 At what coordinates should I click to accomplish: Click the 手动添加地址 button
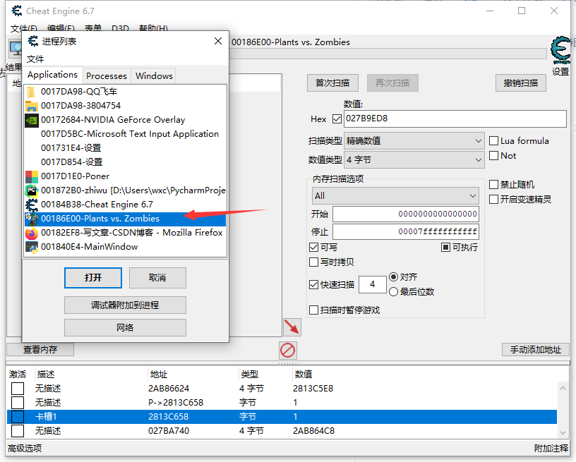tap(536, 350)
